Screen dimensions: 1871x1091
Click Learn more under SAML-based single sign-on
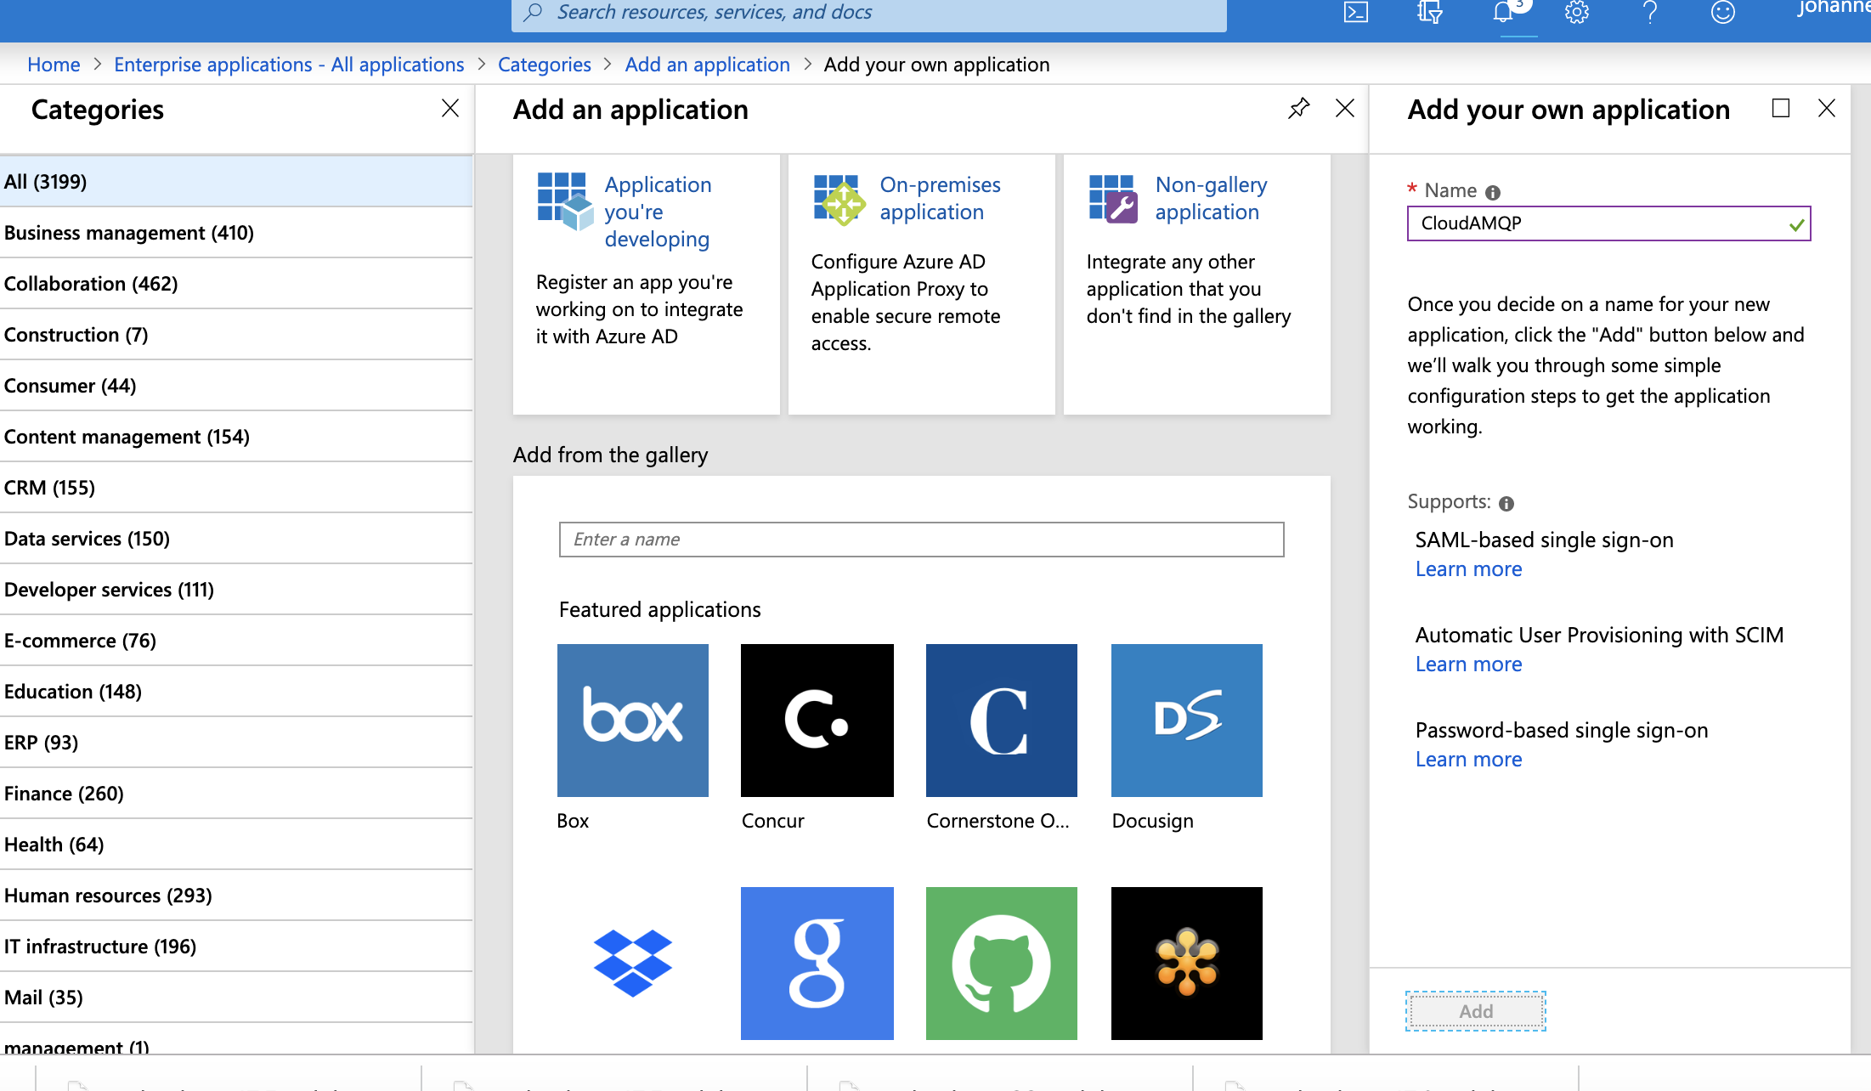coord(1468,569)
